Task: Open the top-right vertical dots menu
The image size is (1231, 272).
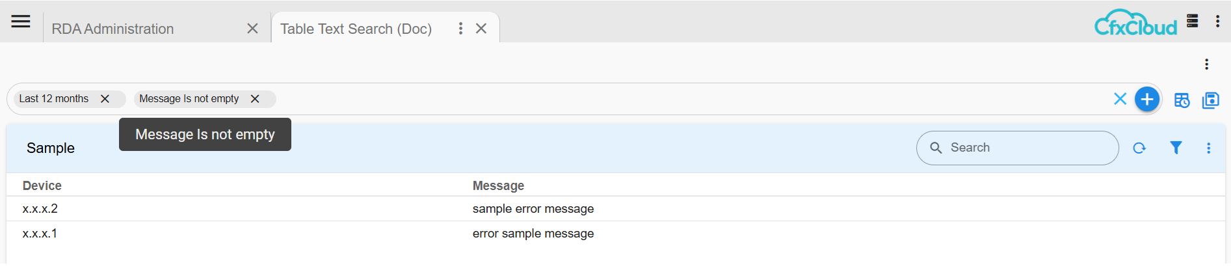Action: [1217, 21]
